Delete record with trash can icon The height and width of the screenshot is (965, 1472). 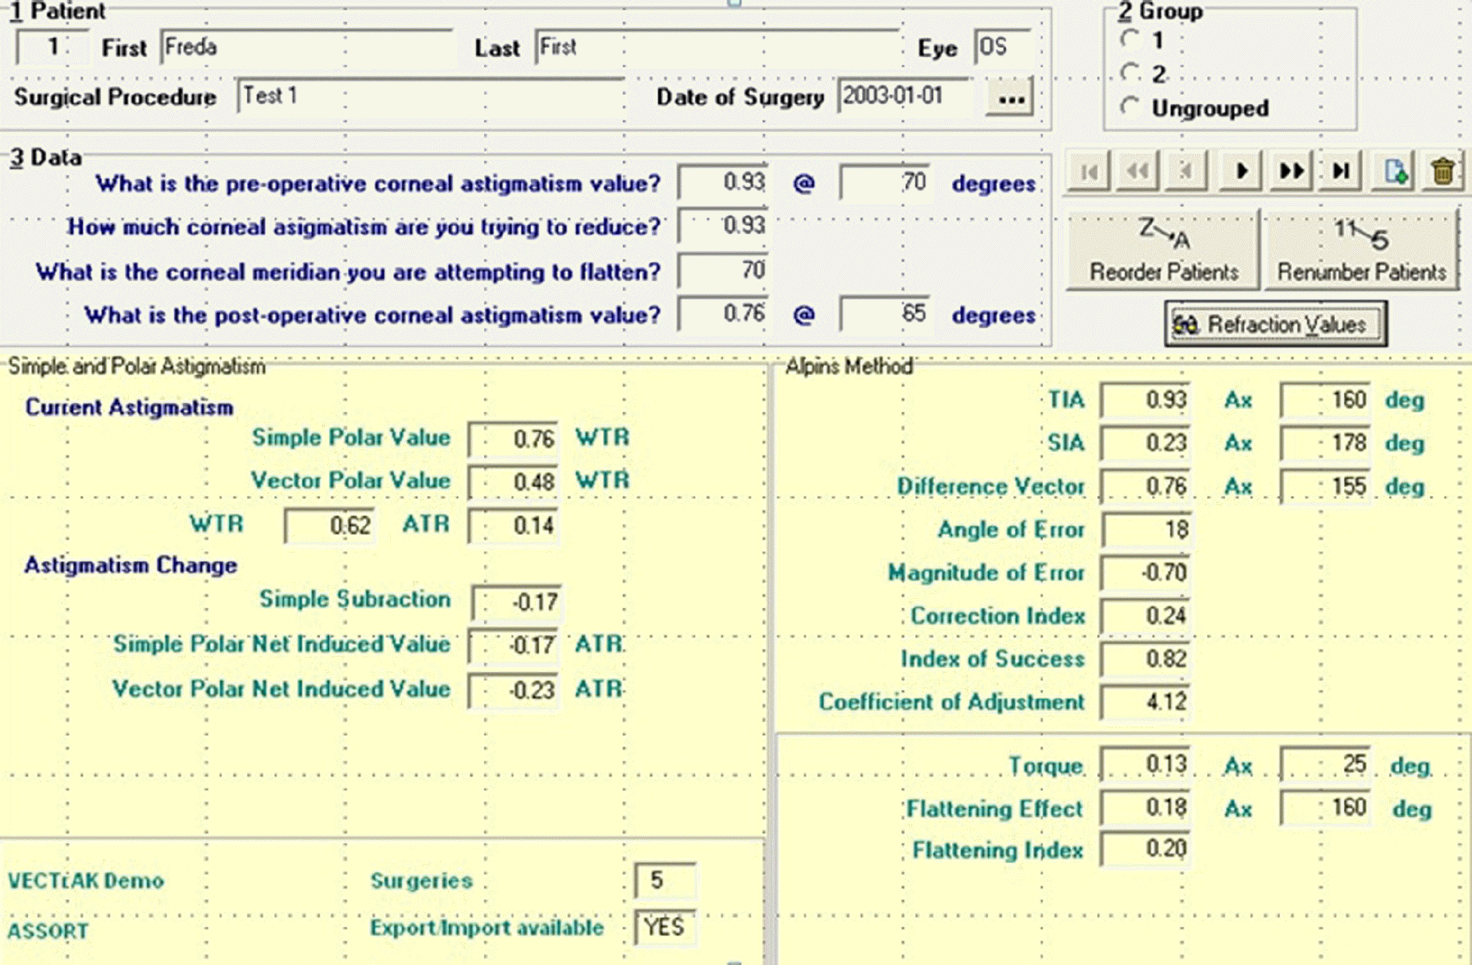pos(1443,170)
